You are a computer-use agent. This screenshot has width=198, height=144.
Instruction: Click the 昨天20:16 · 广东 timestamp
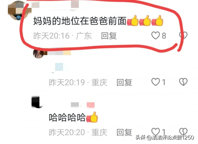point(62,36)
